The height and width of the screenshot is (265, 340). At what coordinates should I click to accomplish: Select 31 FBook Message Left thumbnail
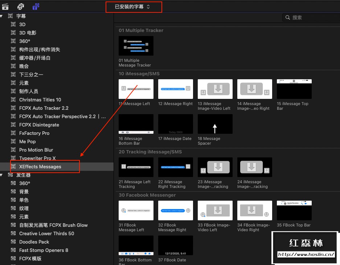[136, 210]
